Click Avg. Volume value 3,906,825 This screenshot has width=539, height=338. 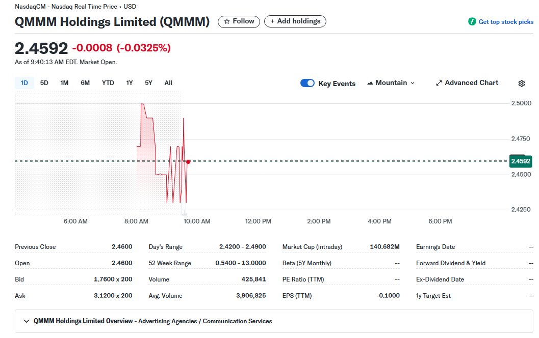pyautogui.click(x=251, y=296)
